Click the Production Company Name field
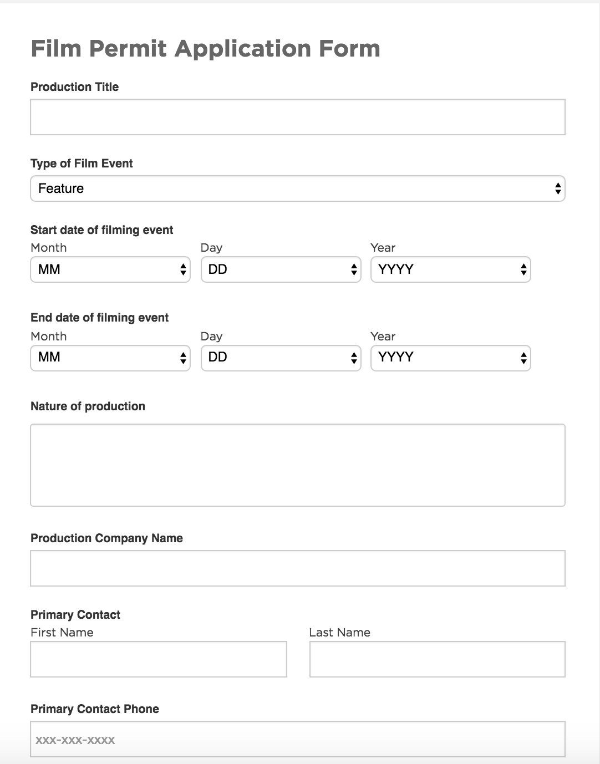The image size is (600, 764). [298, 568]
